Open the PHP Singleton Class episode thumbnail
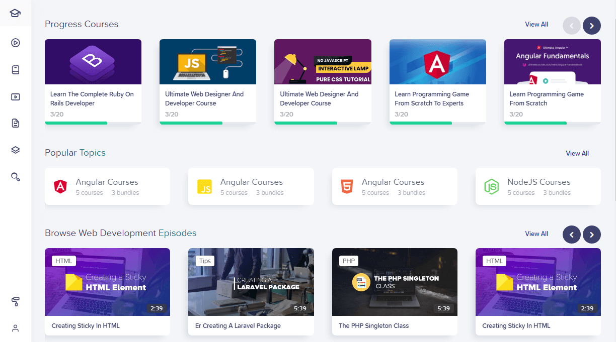 pyautogui.click(x=395, y=282)
